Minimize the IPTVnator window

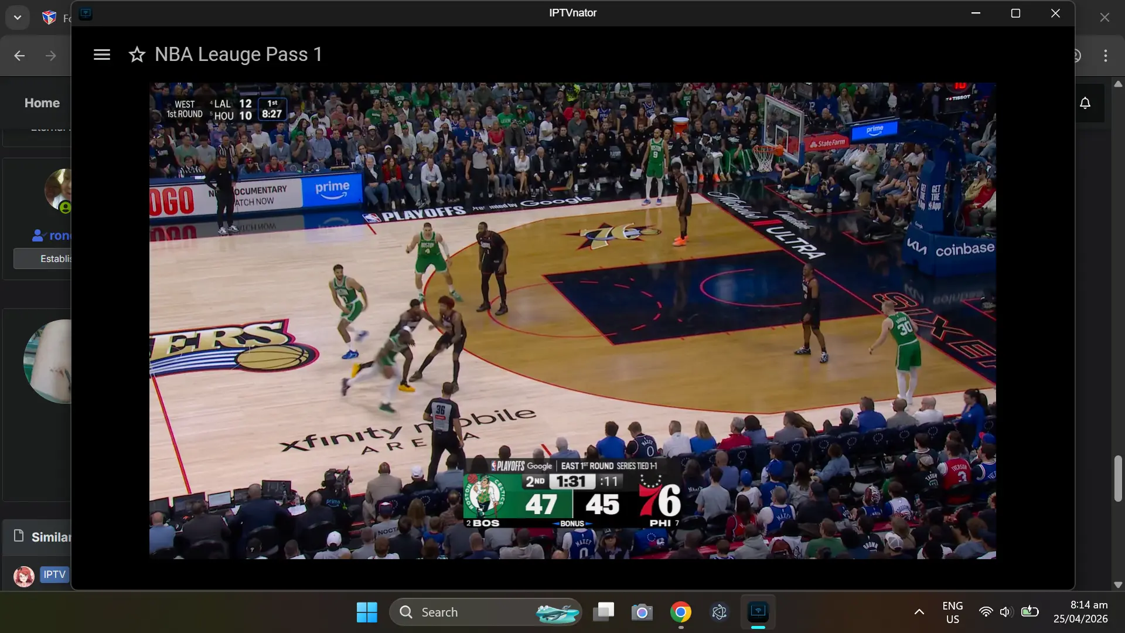(x=976, y=13)
